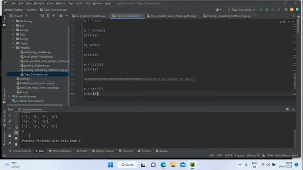Open Windows Start menu
303x170 pixels.
(110, 165)
